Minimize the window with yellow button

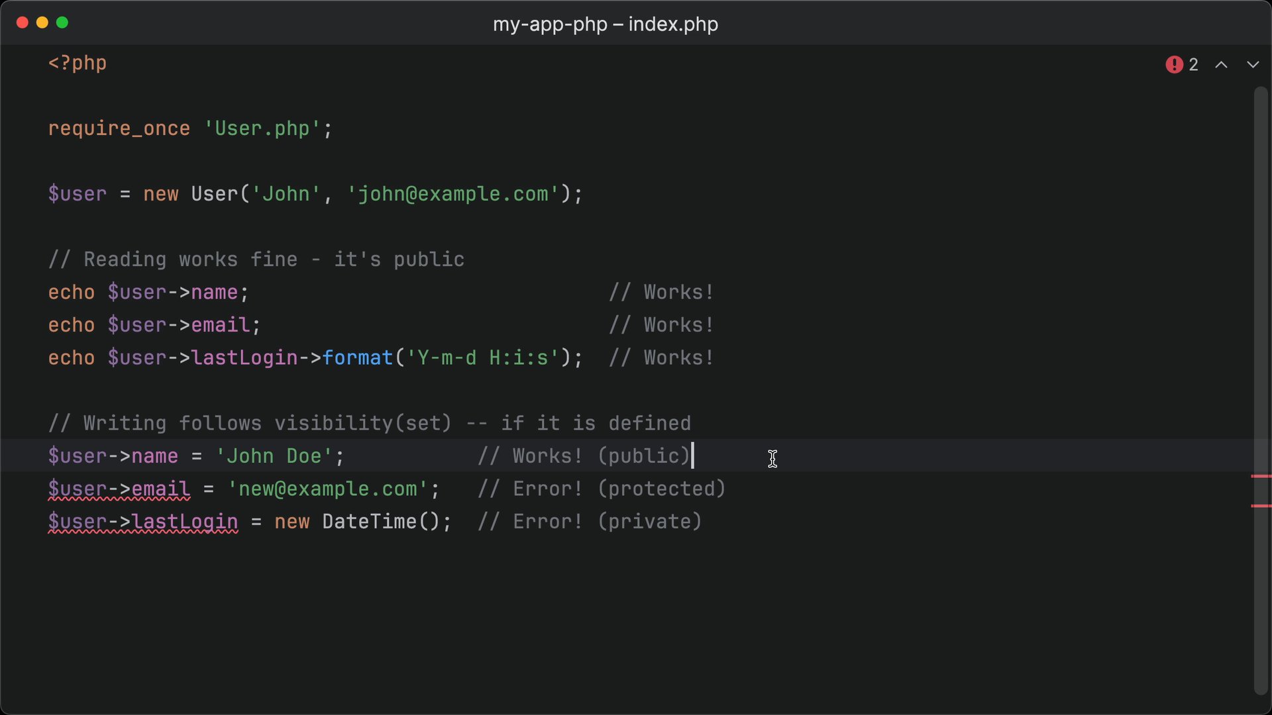(x=42, y=23)
